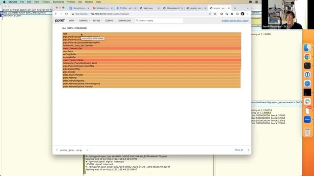Open the Chrome profile avatar
Image resolution: width=314 pixels, height=176 pixels.
[x=242, y=14]
